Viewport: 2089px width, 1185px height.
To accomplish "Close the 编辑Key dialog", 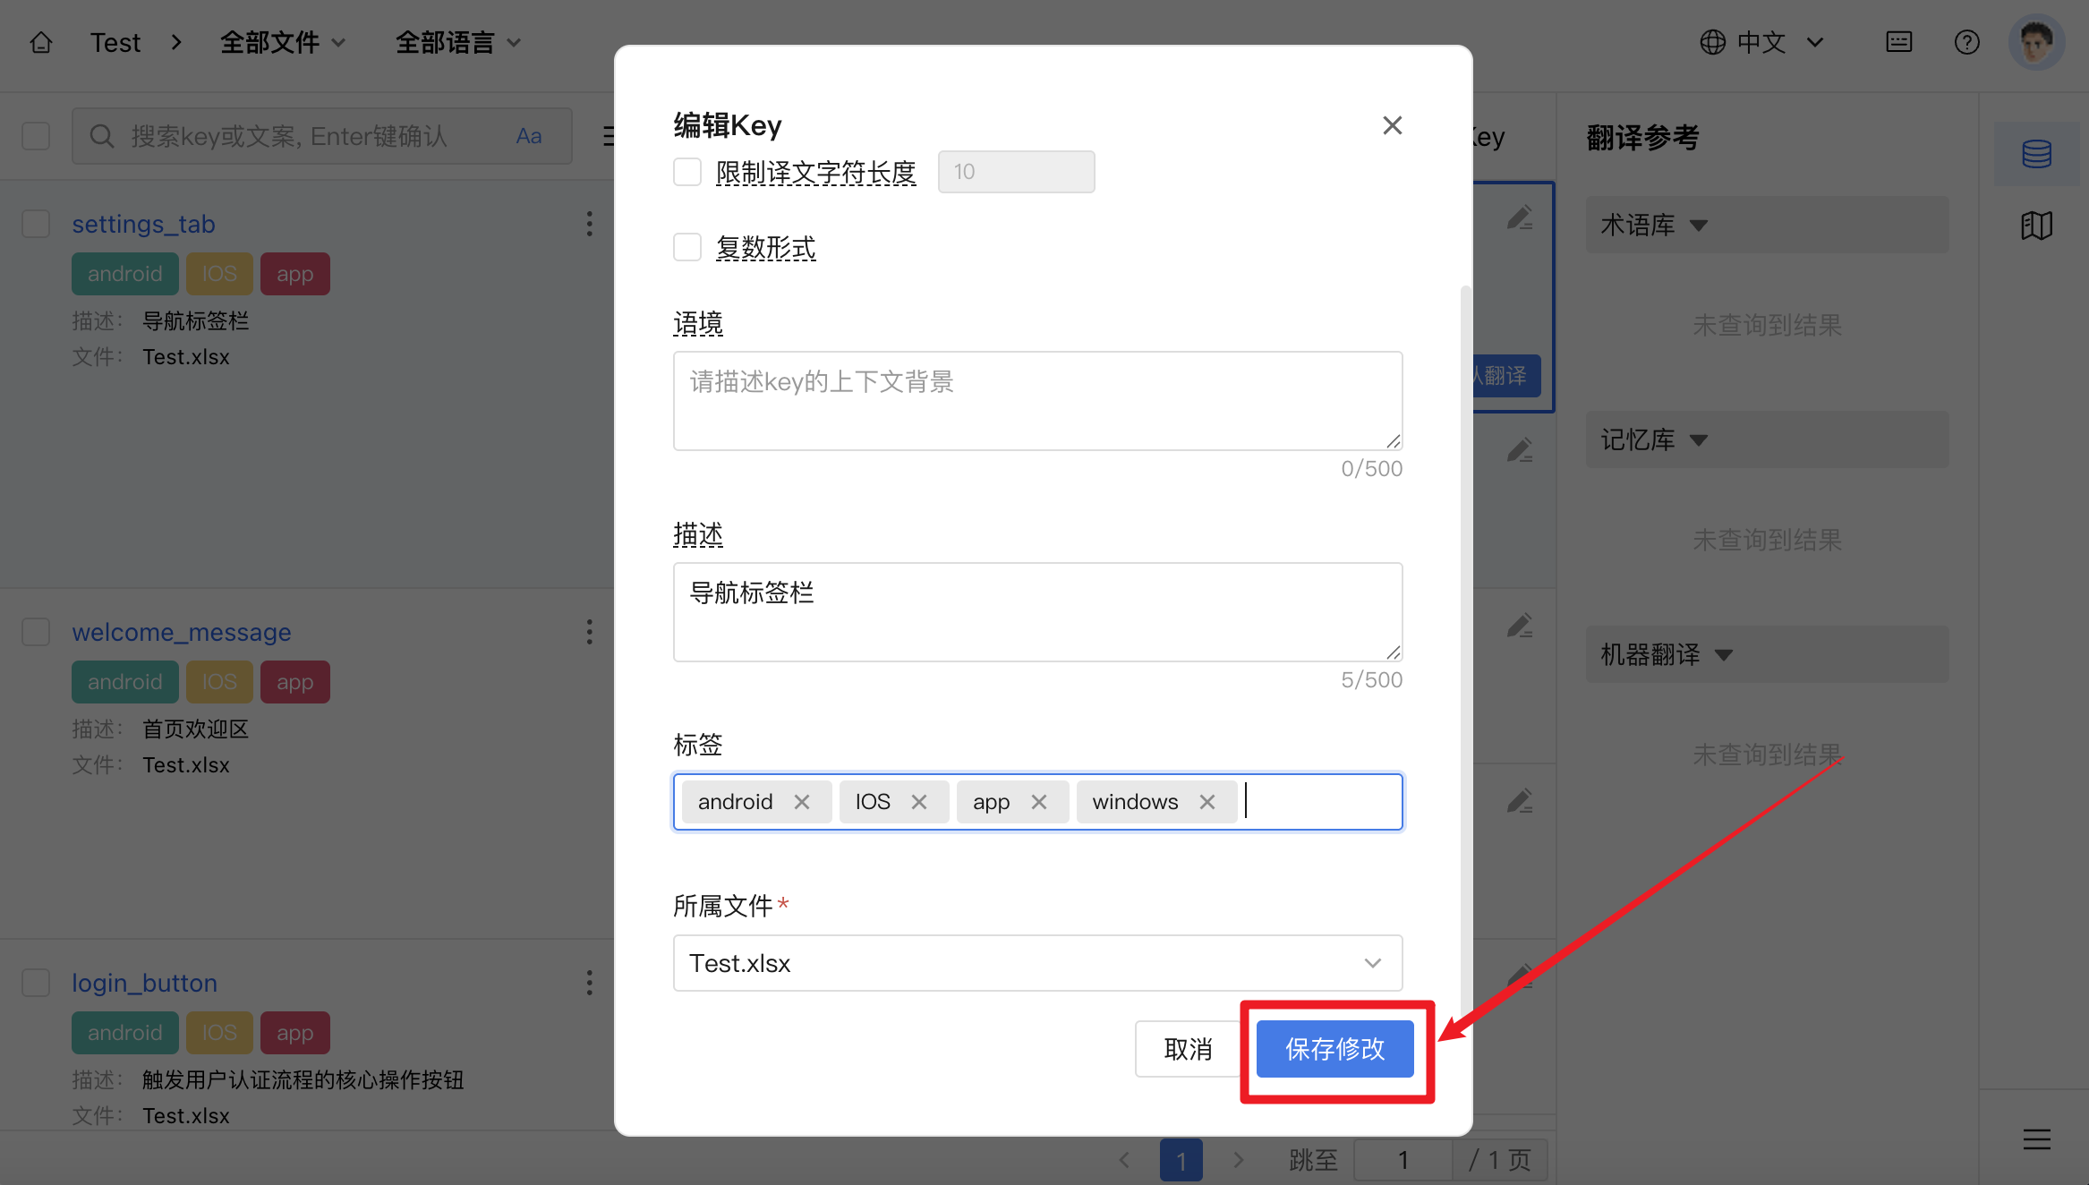I will 1392,125.
